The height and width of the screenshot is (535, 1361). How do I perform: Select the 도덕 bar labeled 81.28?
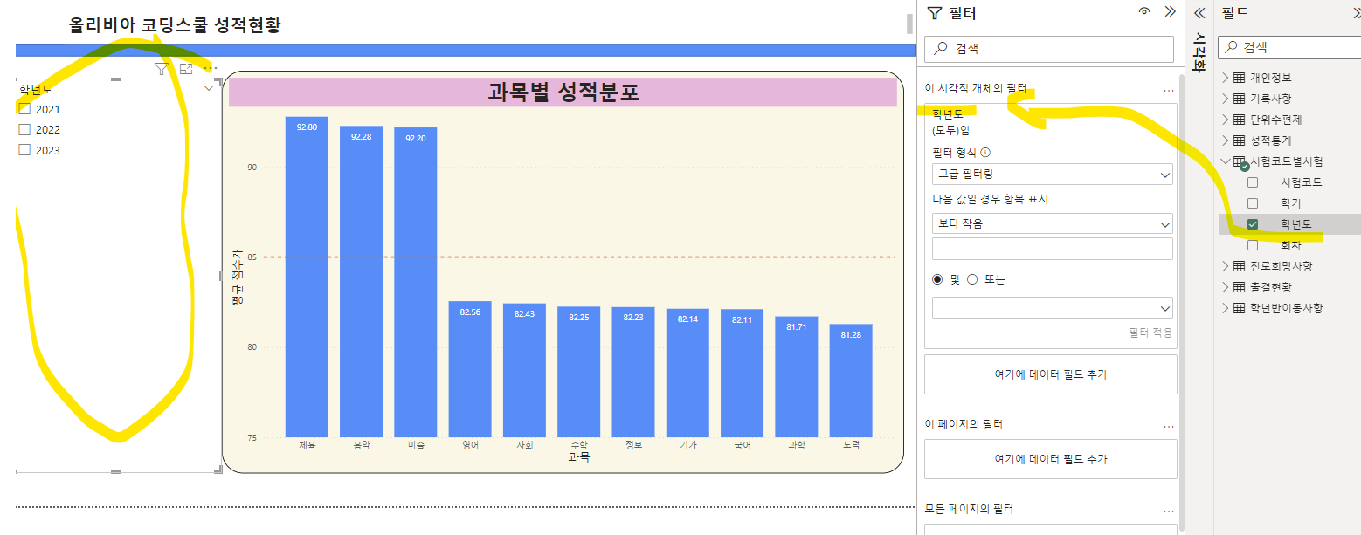[x=851, y=381]
